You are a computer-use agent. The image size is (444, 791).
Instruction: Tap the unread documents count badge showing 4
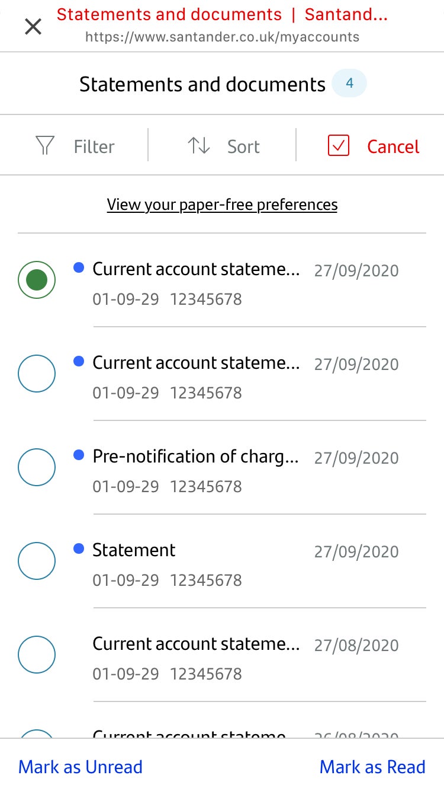click(349, 84)
